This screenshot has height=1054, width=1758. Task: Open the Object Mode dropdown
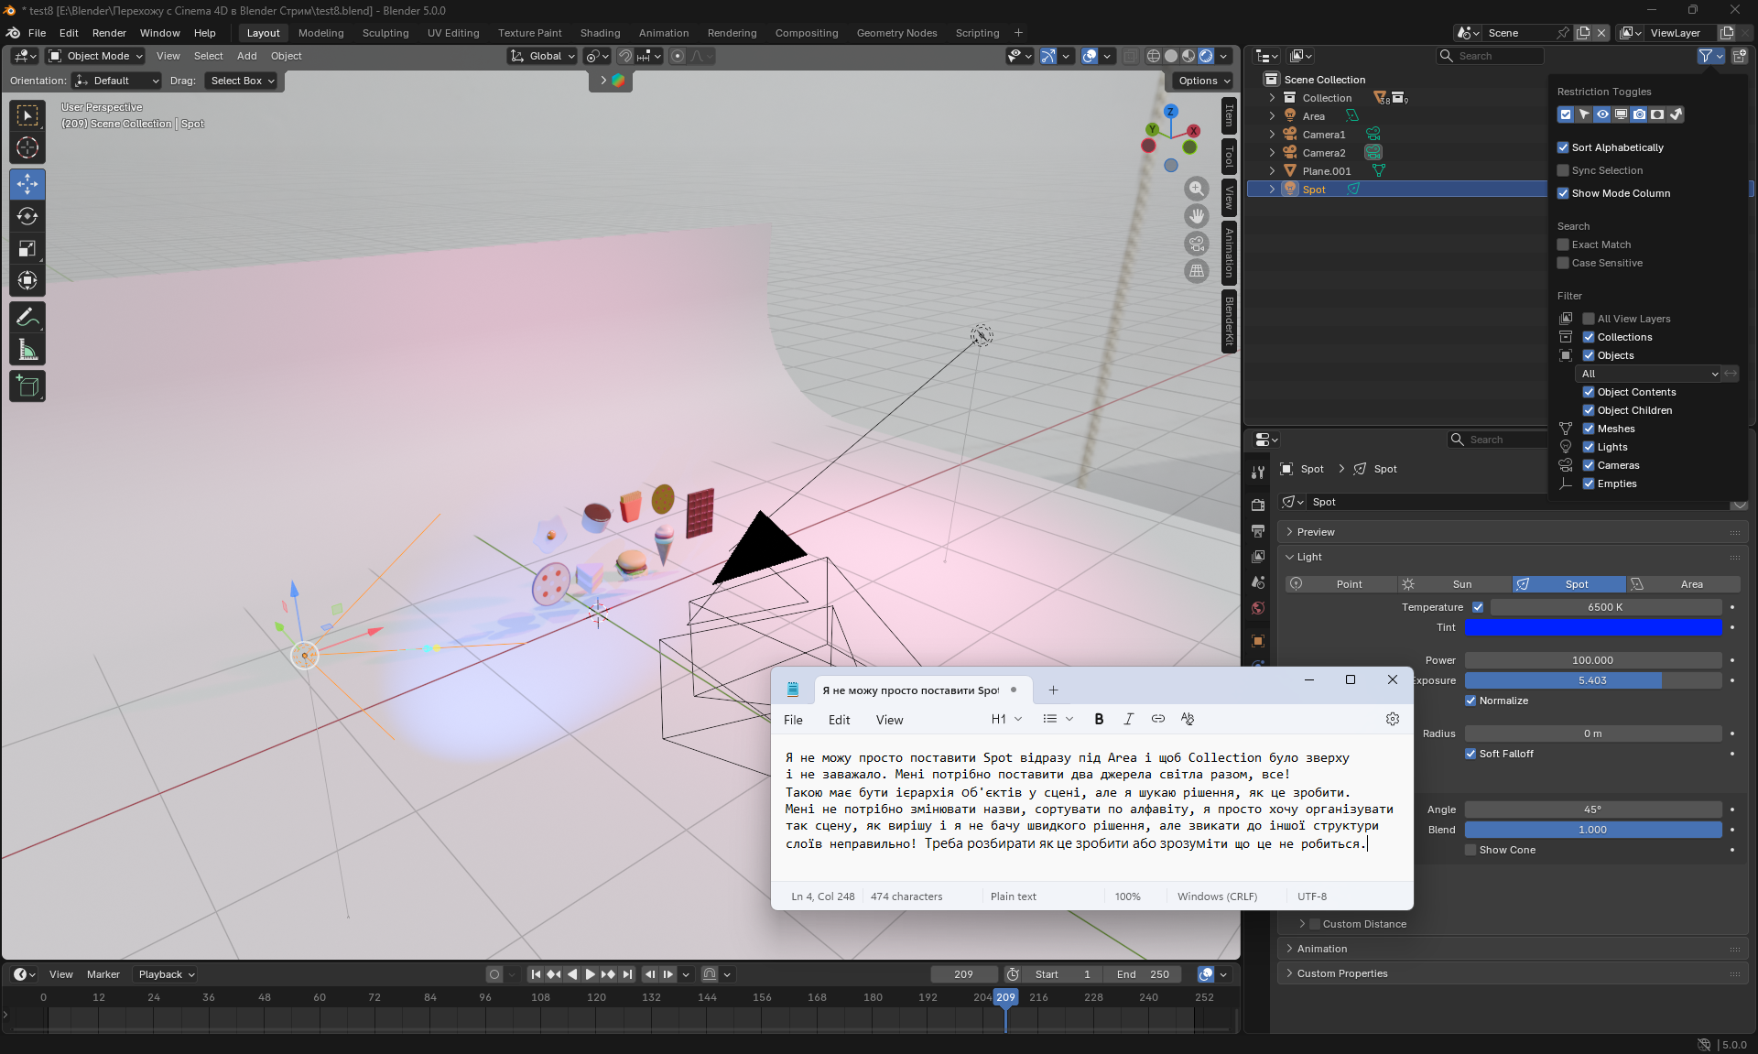point(96,56)
